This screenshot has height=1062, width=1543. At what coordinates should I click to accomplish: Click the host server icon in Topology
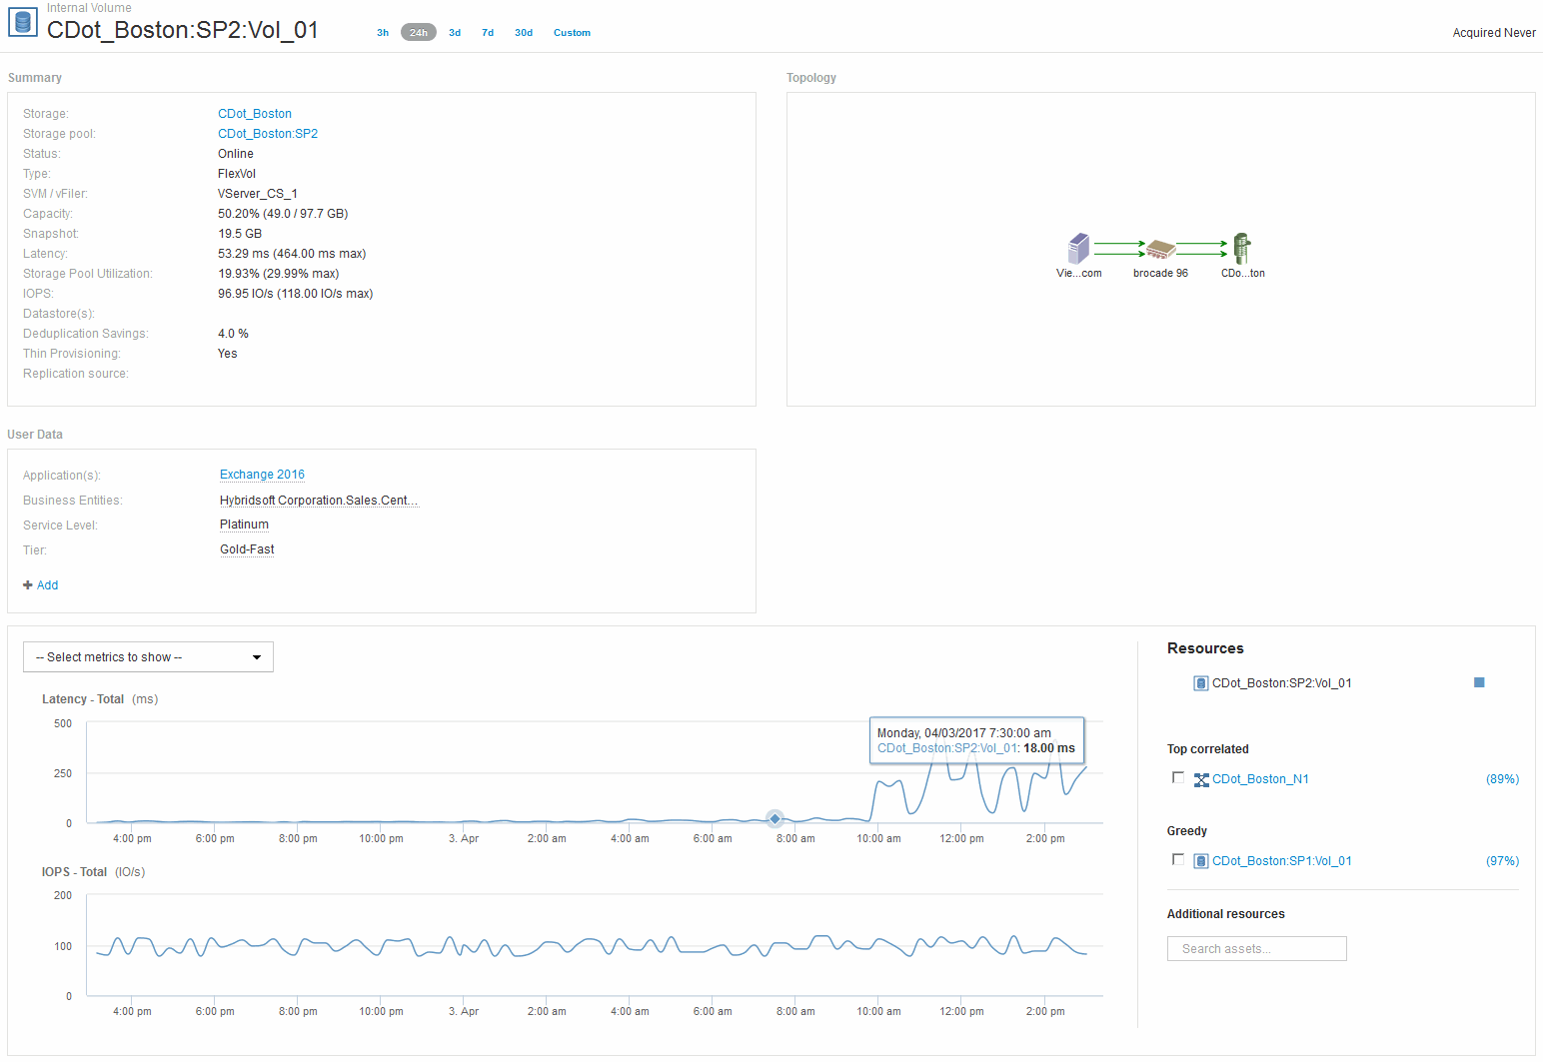point(1078,248)
